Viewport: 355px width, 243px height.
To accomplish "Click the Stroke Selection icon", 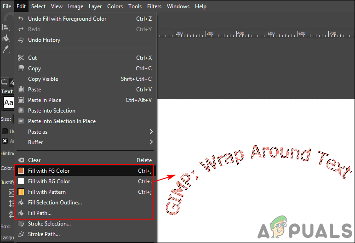I will 21,224.
